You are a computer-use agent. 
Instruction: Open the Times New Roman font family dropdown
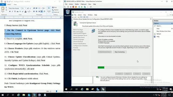[21, 8]
